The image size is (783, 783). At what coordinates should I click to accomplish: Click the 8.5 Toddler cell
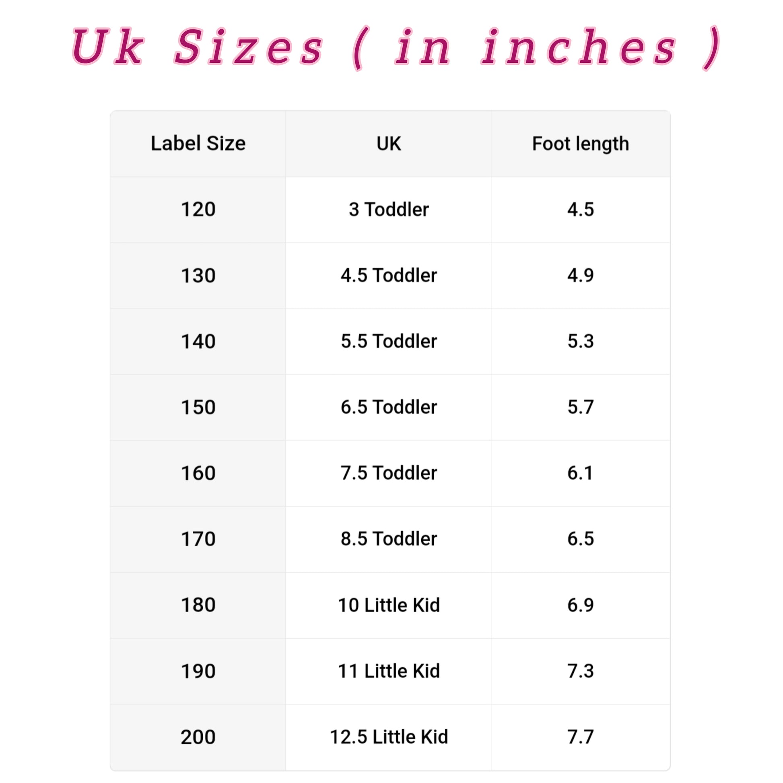pyautogui.click(x=389, y=539)
